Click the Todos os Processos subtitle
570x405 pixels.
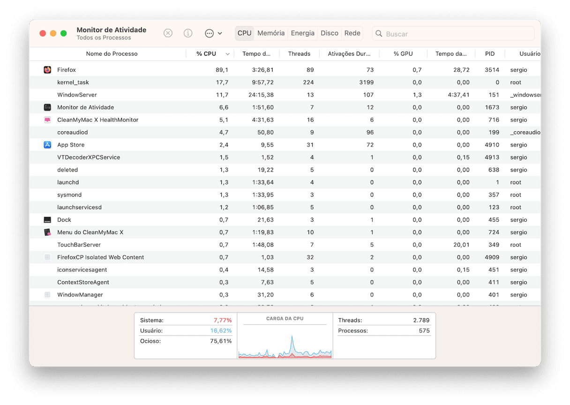(x=104, y=38)
